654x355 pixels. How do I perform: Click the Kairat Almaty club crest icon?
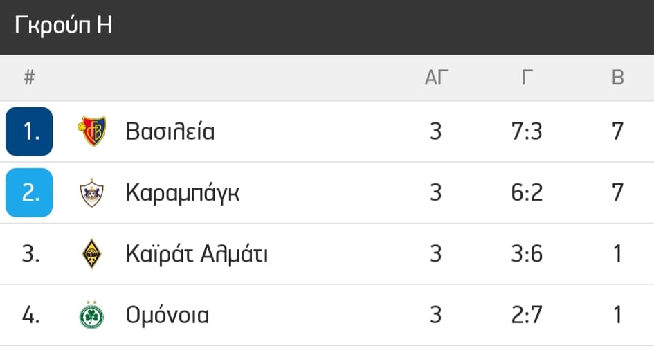(x=92, y=254)
